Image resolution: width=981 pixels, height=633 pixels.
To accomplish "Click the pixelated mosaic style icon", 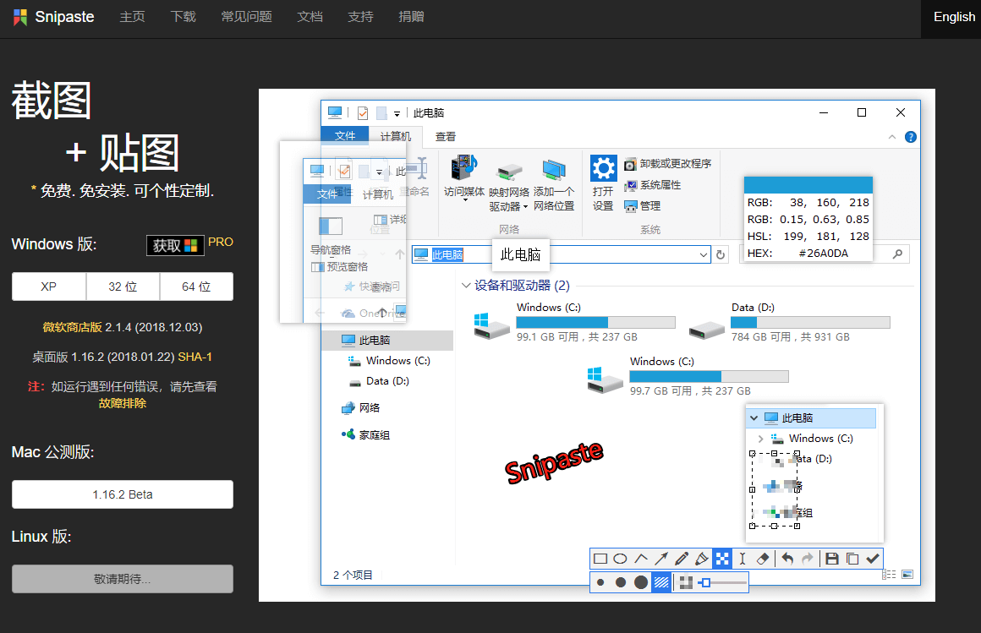I will pyautogui.click(x=687, y=582).
